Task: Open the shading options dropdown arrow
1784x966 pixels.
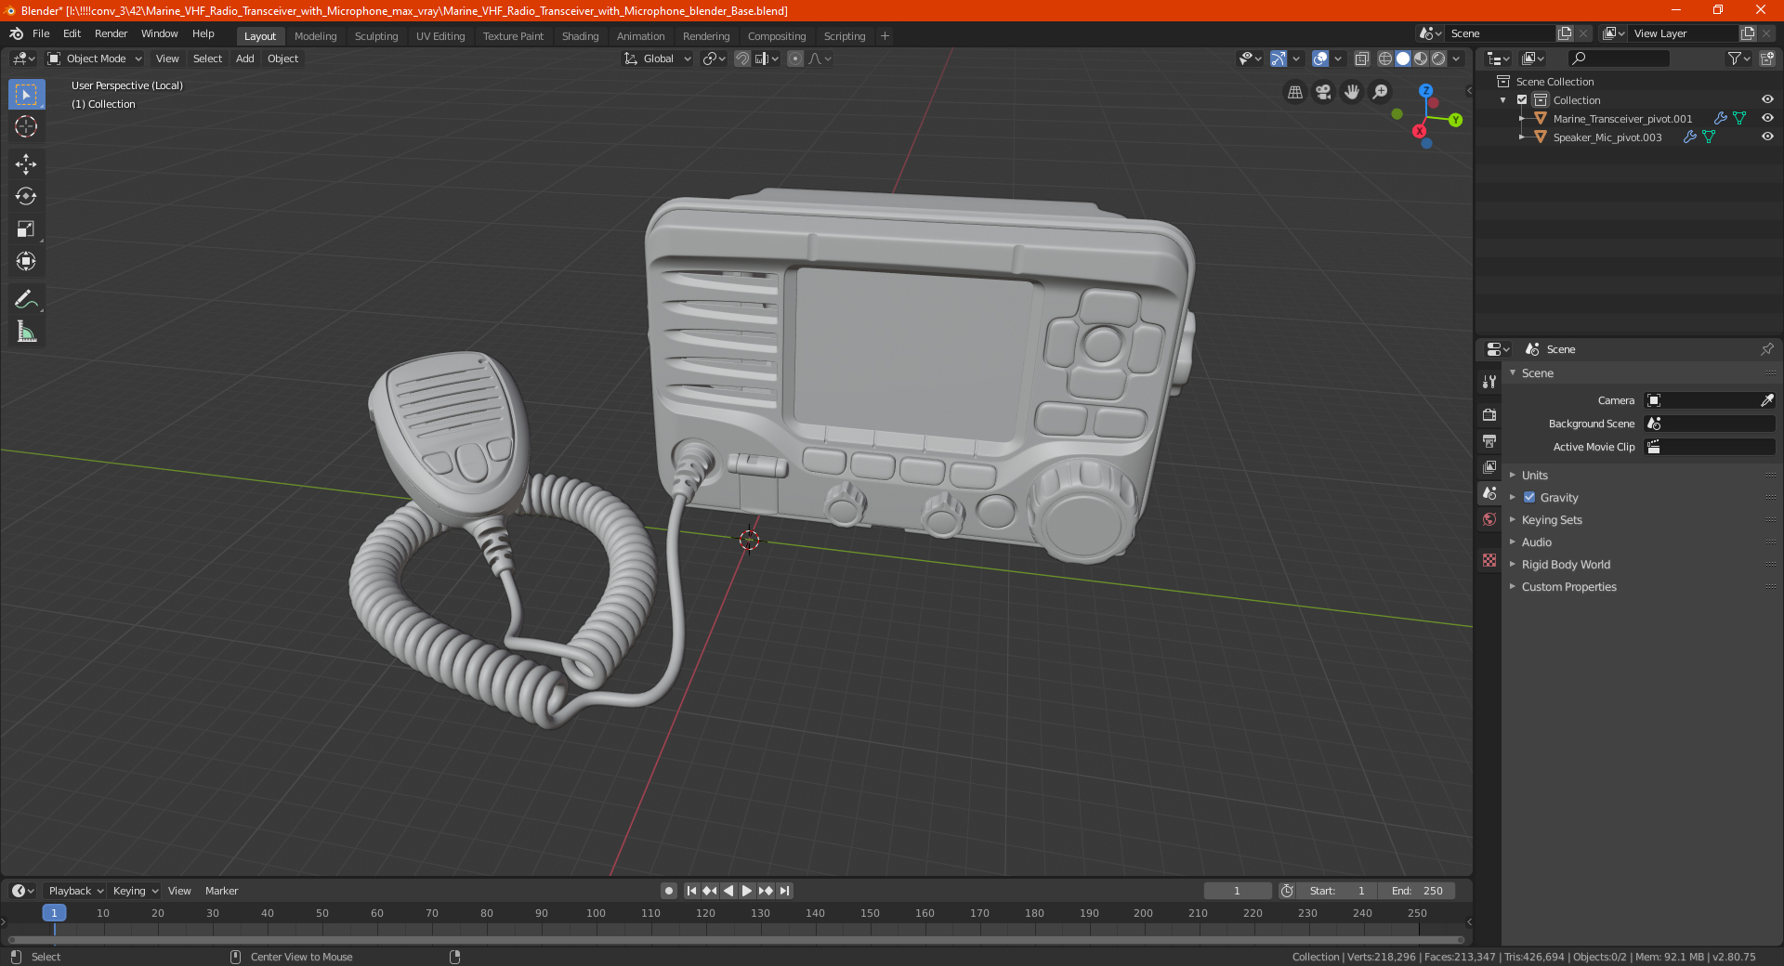Action: pyautogui.click(x=1456, y=59)
